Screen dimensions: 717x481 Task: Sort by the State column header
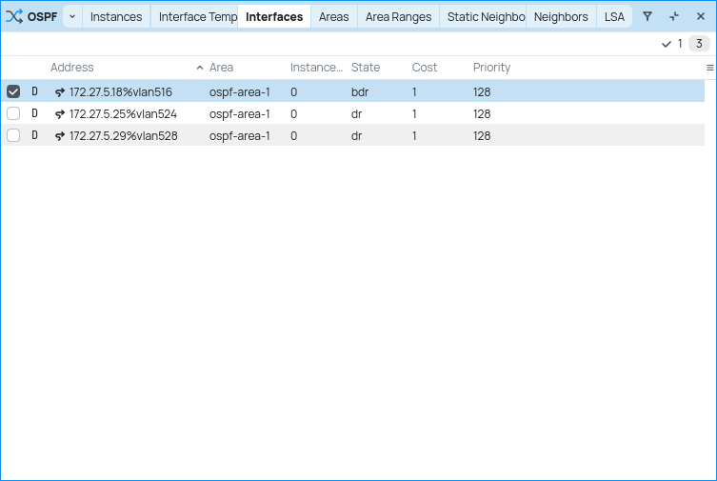pyautogui.click(x=366, y=68)
